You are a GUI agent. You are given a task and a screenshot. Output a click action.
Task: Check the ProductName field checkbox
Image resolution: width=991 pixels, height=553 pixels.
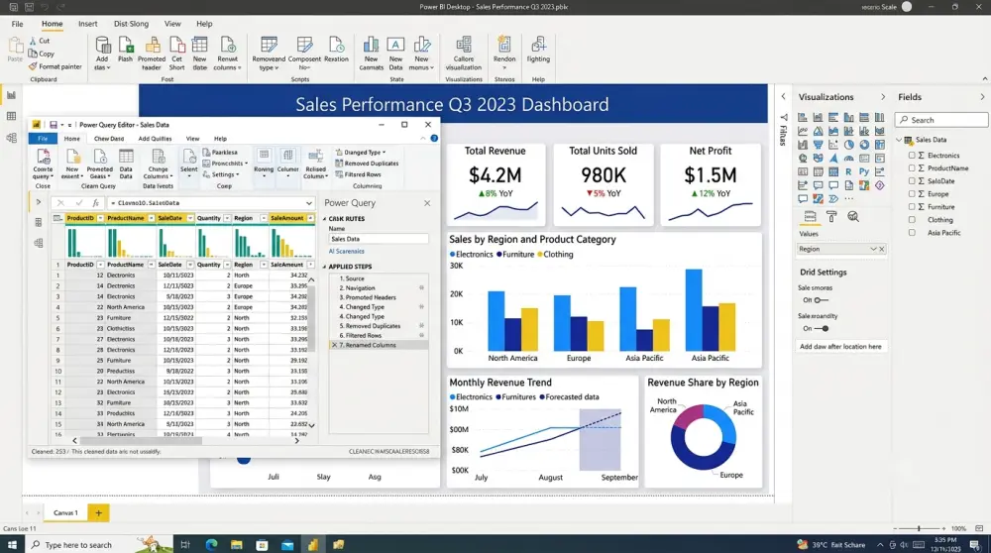click(x=912, y=168)
